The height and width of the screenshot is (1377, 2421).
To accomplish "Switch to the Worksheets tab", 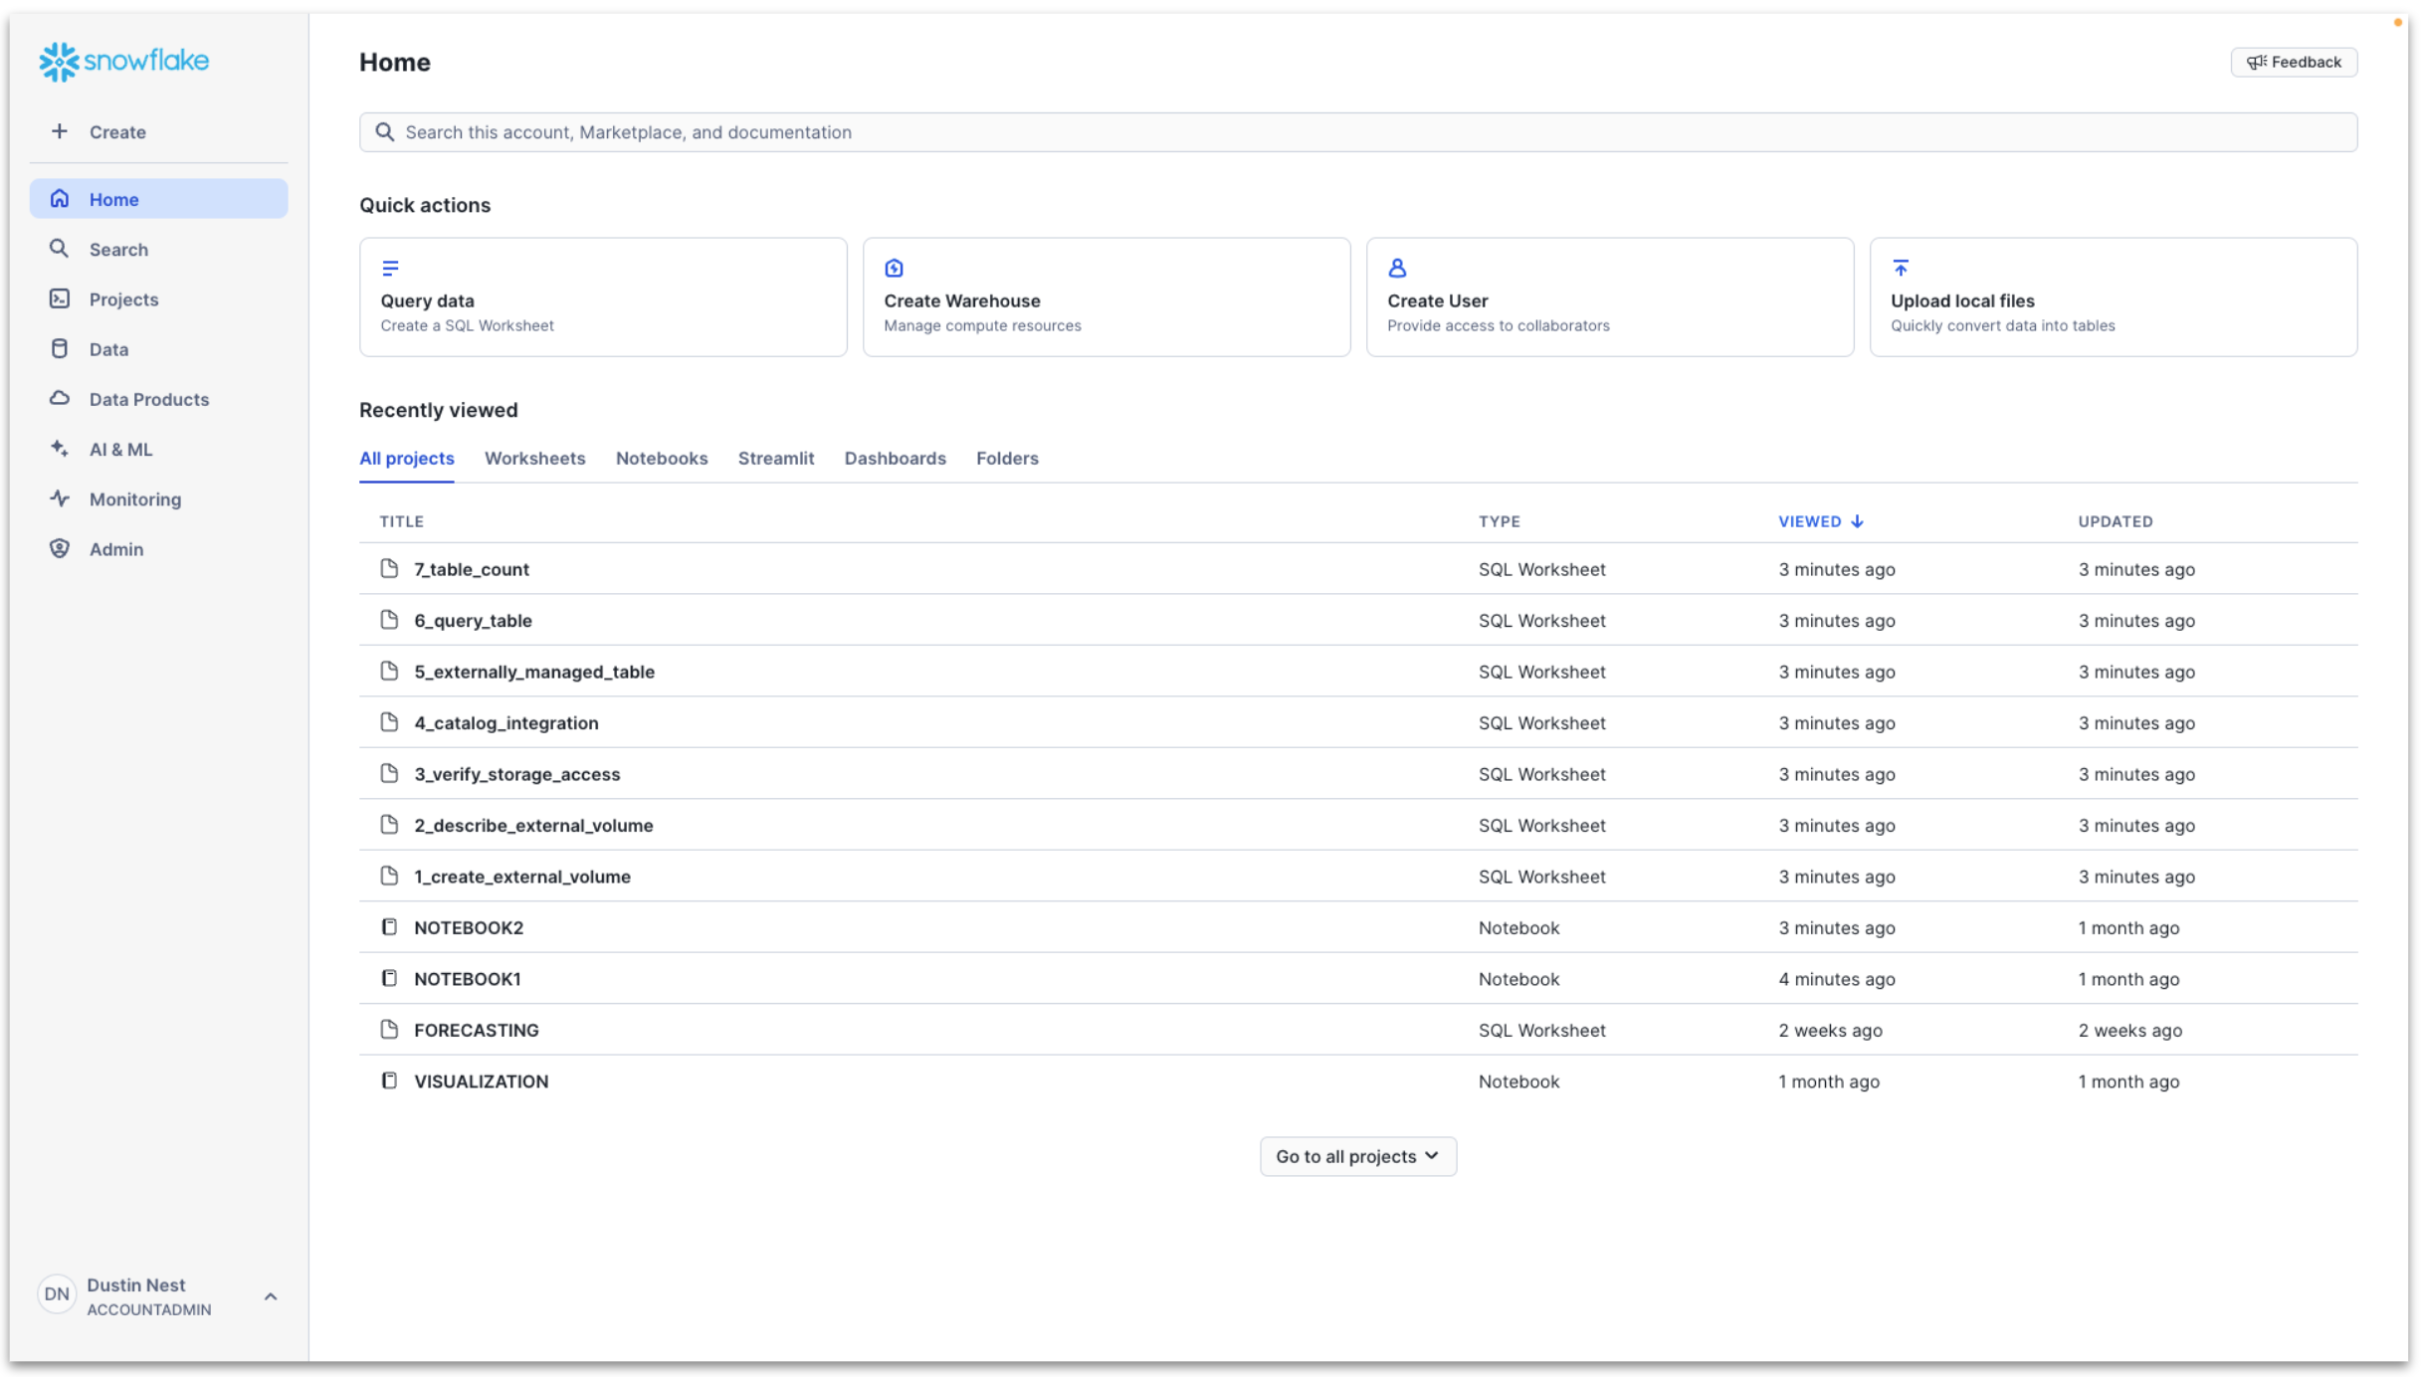I will point(534,458).
